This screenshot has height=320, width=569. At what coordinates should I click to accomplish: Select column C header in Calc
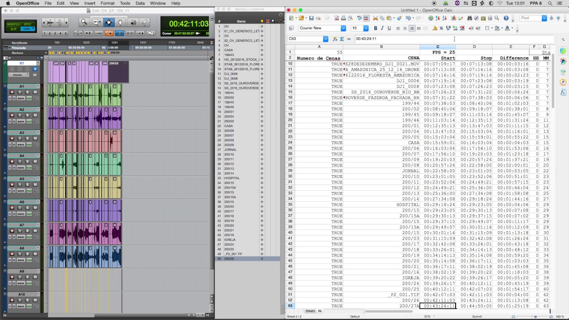[437, 47]
